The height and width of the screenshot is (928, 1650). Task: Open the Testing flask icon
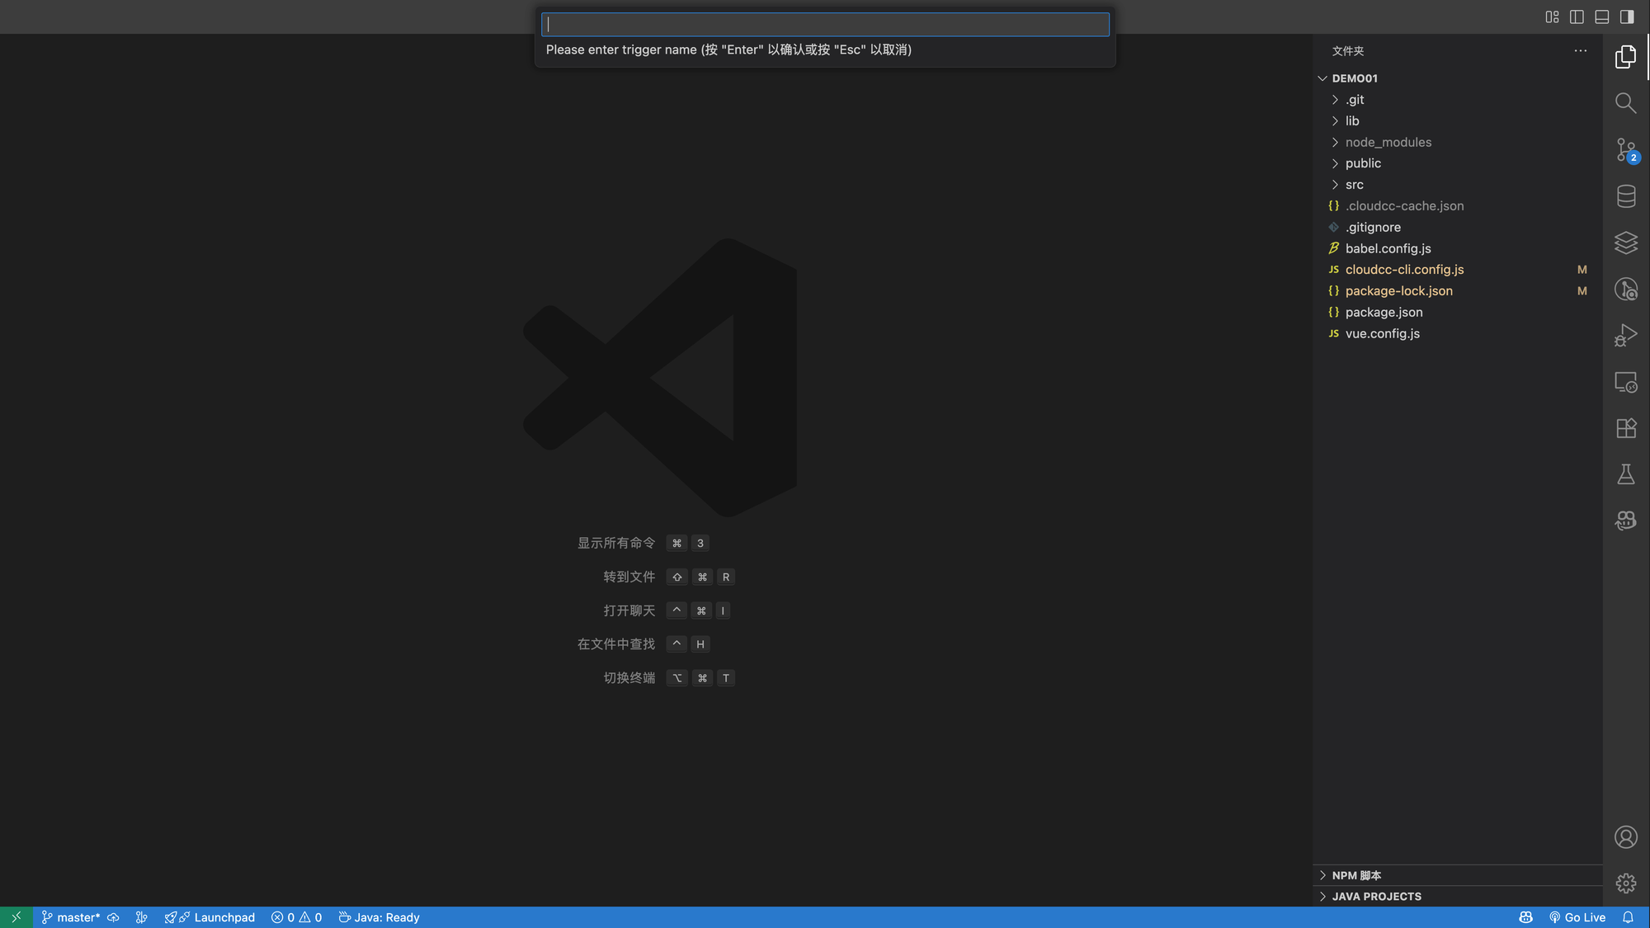click(1625, 474)
